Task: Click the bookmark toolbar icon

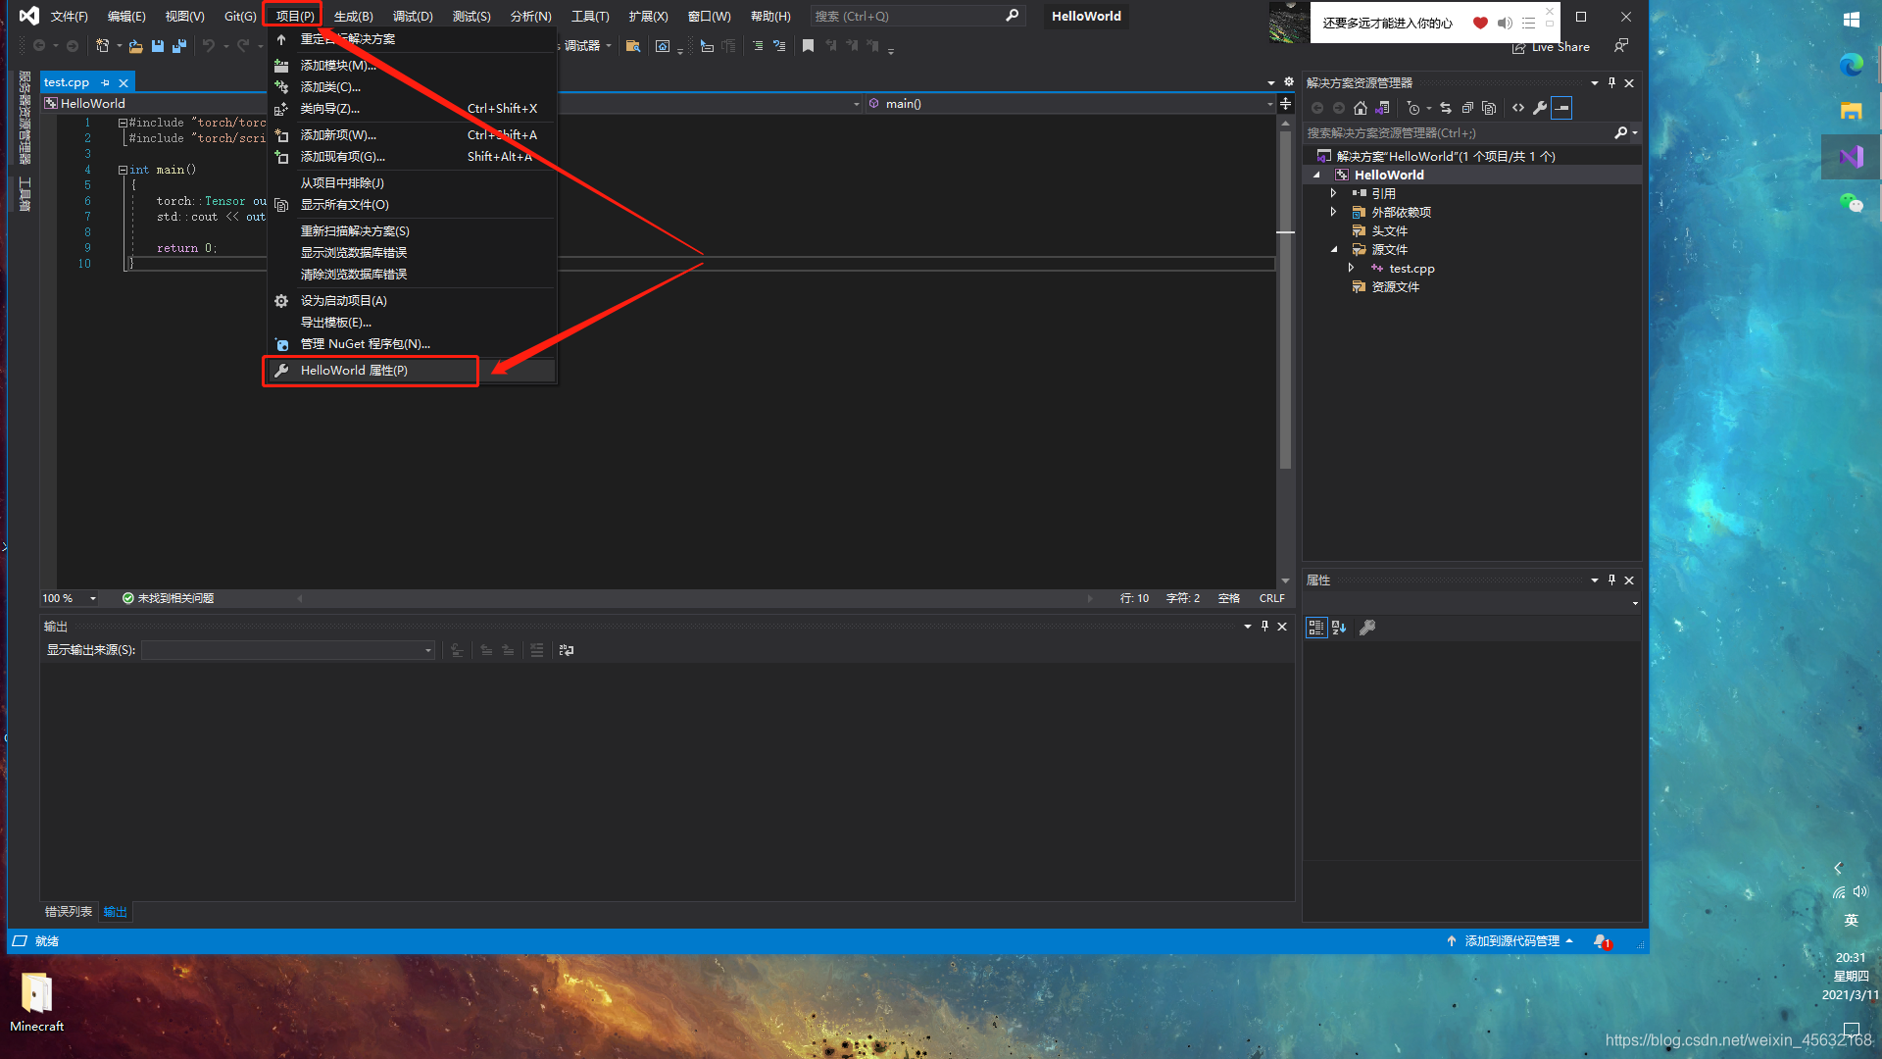Action: point(808,46)
